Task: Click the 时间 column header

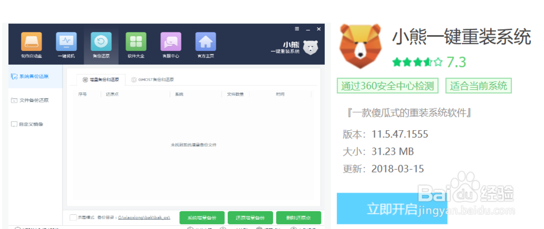Action: click(280, 94)
